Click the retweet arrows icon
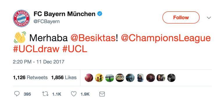Viewport: 224px width, 107px height. point(45,94)
